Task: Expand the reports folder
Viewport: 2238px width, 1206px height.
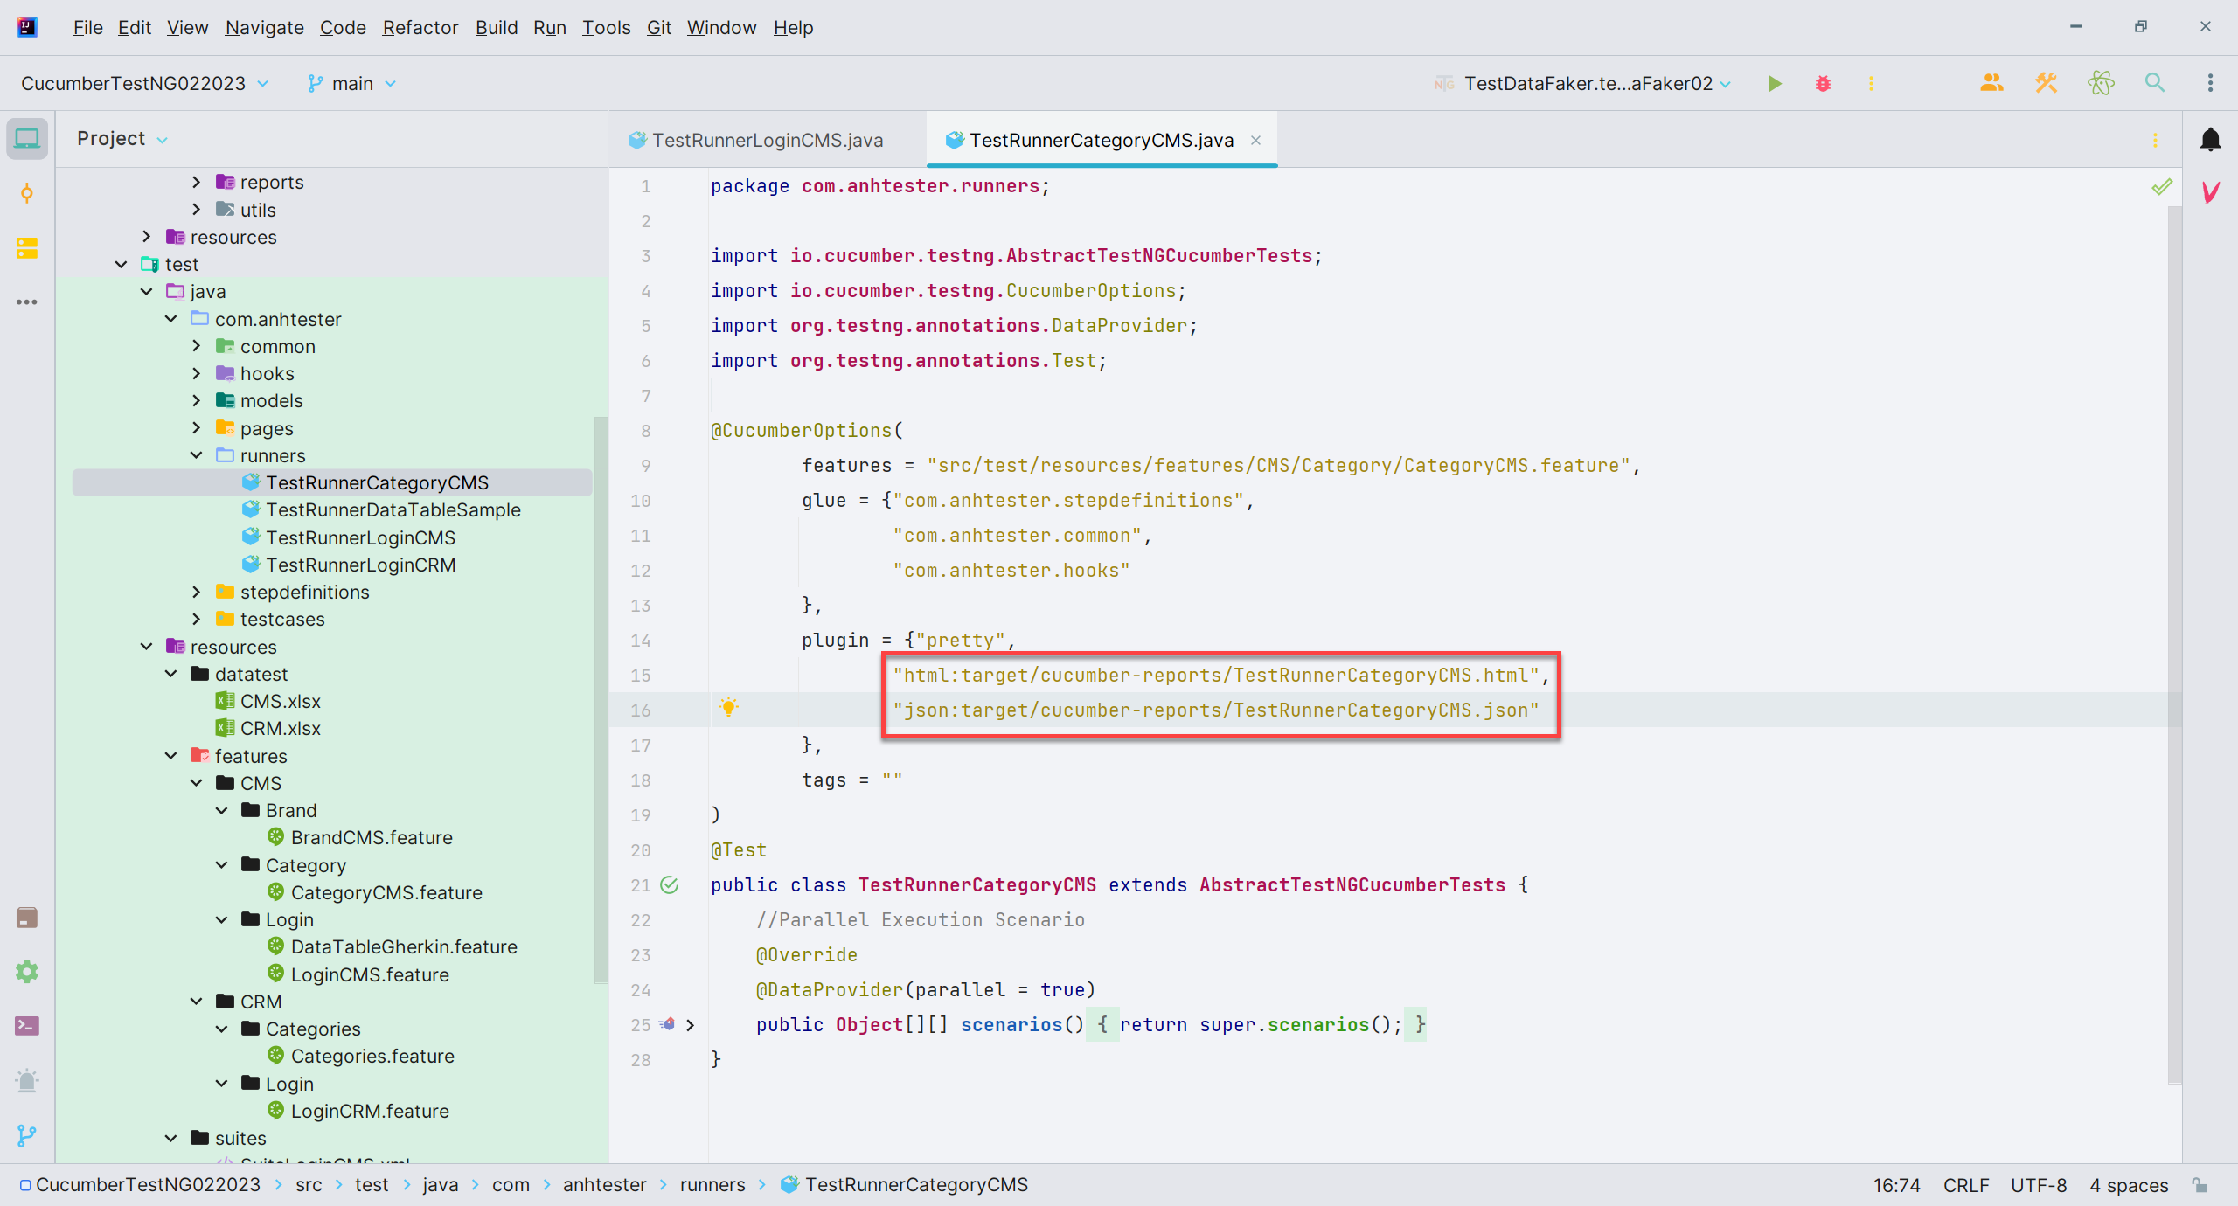Action: point(196,182)
